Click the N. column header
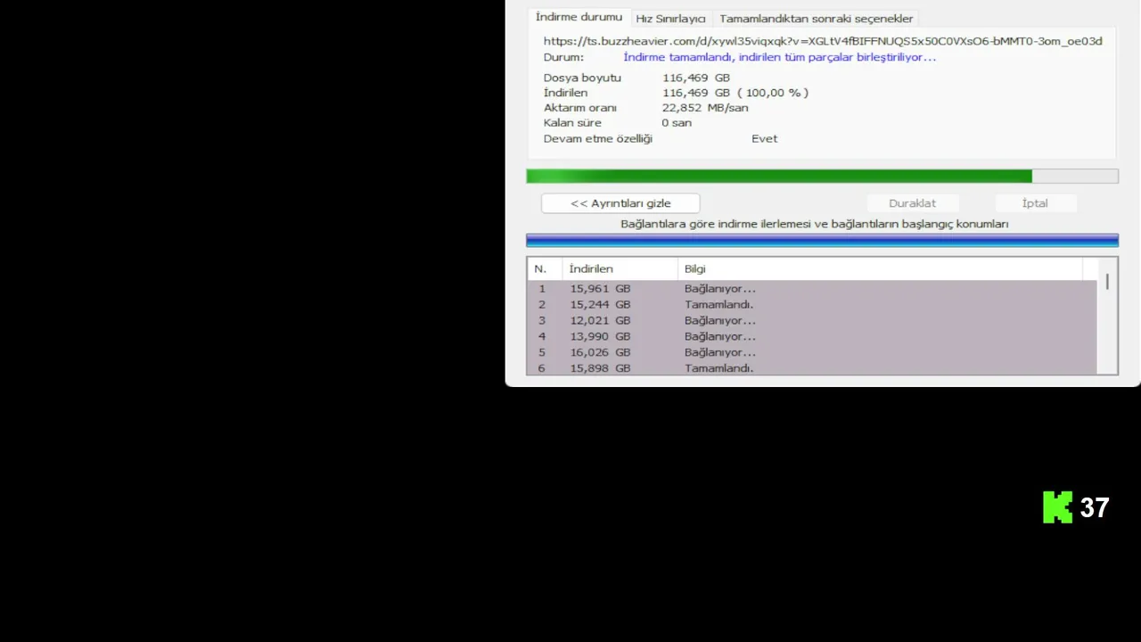 click(x=544, y=268)
